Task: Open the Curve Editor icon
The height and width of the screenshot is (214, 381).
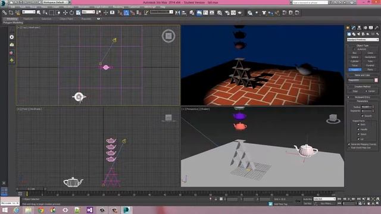Action: tap(205, 12)
